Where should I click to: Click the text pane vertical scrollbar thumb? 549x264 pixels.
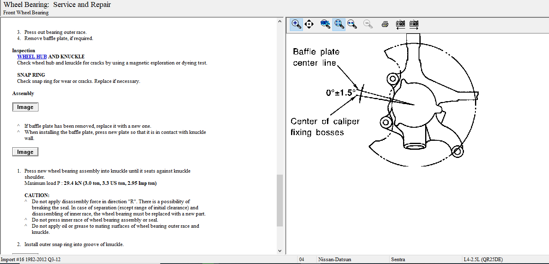280,200
